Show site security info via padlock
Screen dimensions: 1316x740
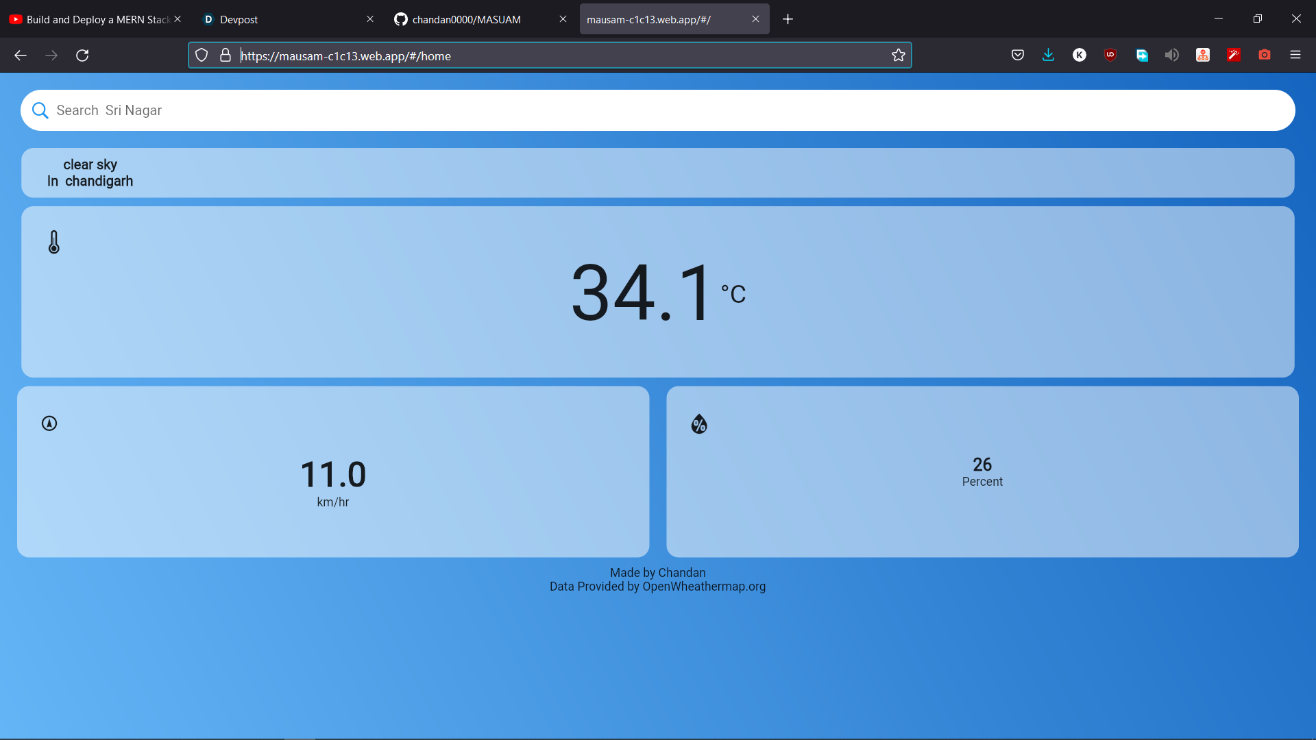[226, 56]
